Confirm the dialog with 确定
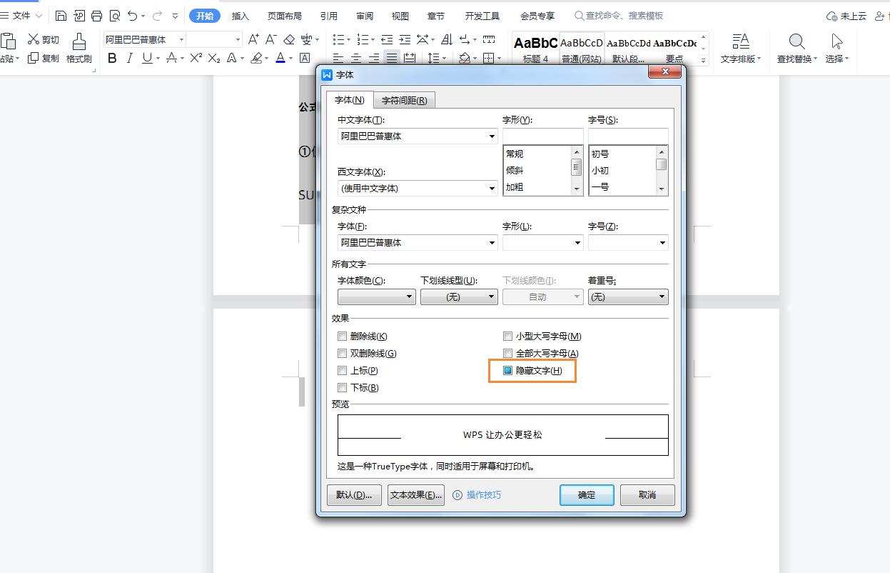 pos(586,494)
